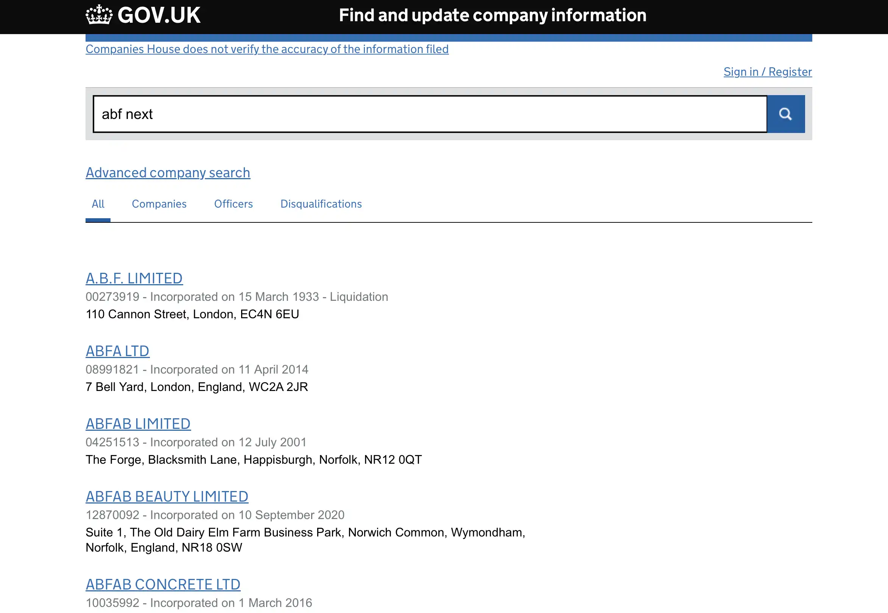Image resolution: width=888 pixels, height=613 pixels.
Task: Select the All results tab
Action: click(x=98, y=204)
